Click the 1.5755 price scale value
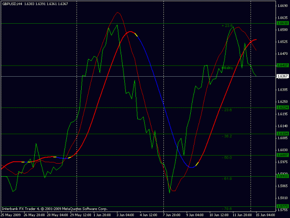290x218 pixels. click(x=283, y=210)
